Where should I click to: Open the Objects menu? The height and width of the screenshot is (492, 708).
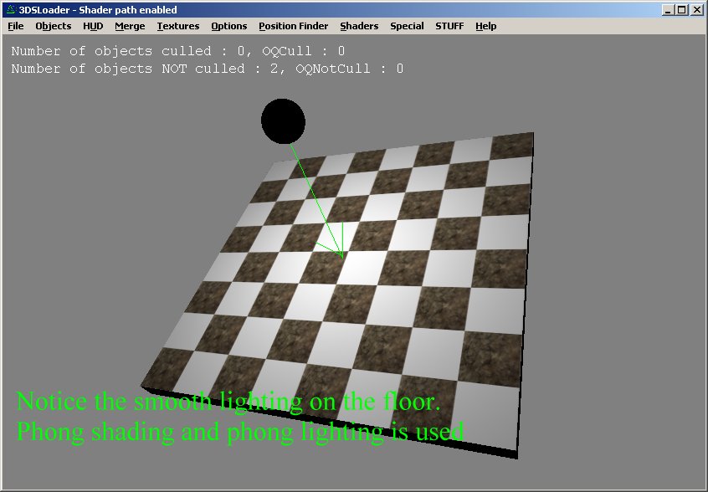click(54, 26)
